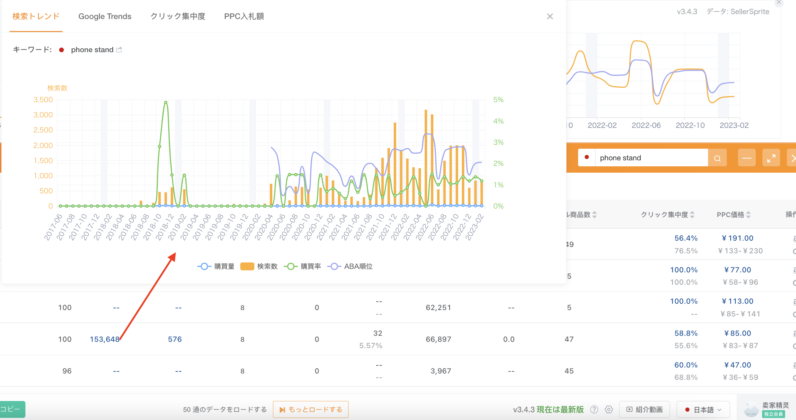Select the red dot marketplace icon in the search box
Image resolution: width=796 pixels, height=420 pixels.
tap(587, 157)
